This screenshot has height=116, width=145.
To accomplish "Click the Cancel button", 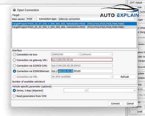I will pyautogui.click(x=130, y=104).
